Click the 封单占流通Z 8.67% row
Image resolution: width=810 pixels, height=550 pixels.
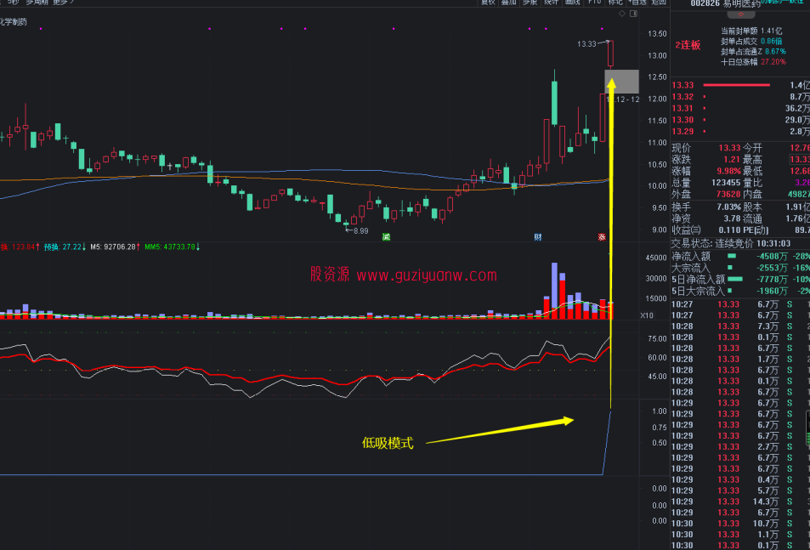753,52
